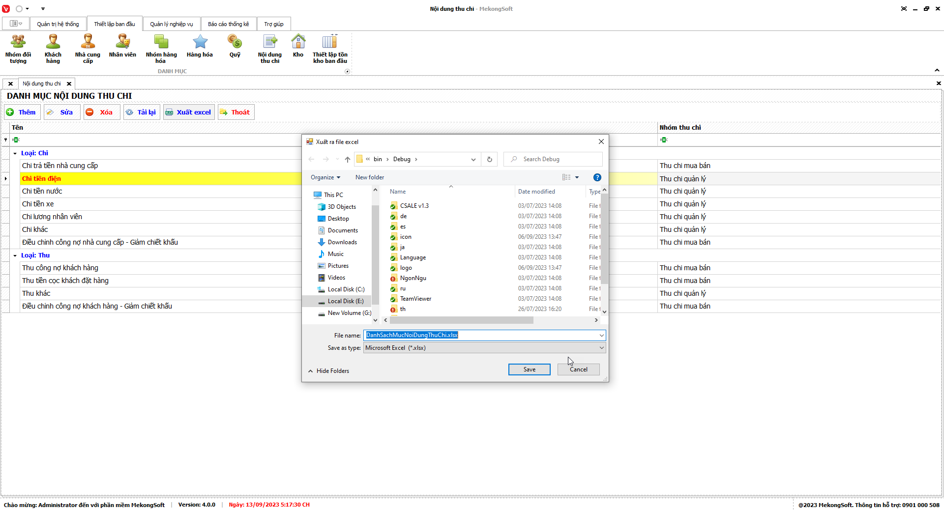Click Xóa to delete selected entry

[101, 112]
